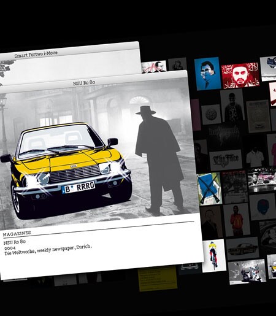This screenshot has height=316, width=276.
Task: Click the 'NSU Ro 80' caption text
Action: [x=15, y=242]
